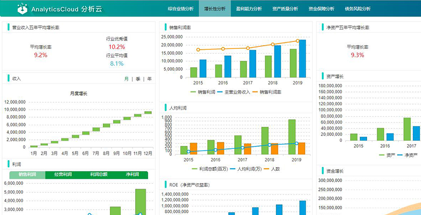This screenshot has height=215, width=421.
Task: Click the 资金增长 panel title
Action: click(x=335, y=171)
